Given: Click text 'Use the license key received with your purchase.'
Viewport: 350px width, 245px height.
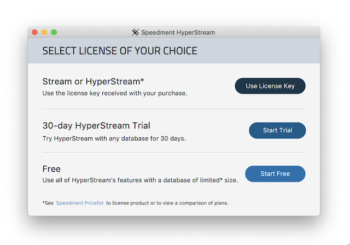Looking at the screenshot, I should [115, 93].
